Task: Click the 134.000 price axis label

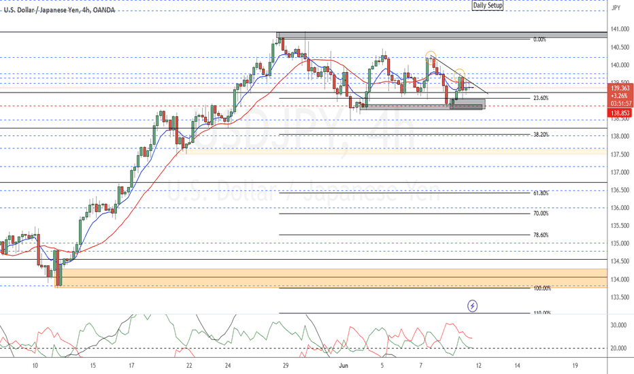Action: [x=620, y=279]
